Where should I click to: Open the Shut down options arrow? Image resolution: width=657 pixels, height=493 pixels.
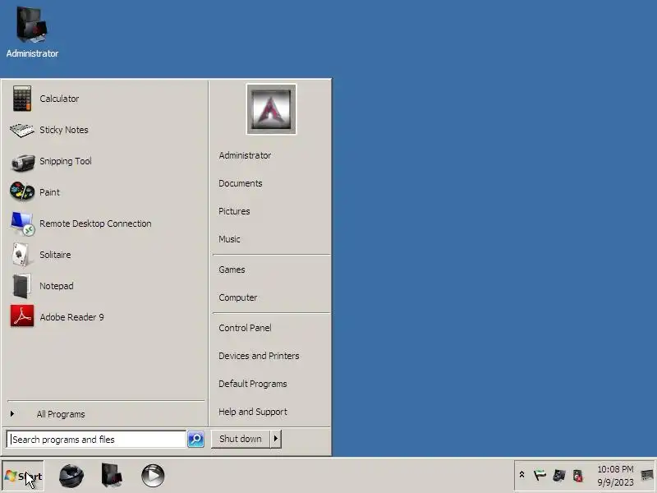(x=276, y=439)
